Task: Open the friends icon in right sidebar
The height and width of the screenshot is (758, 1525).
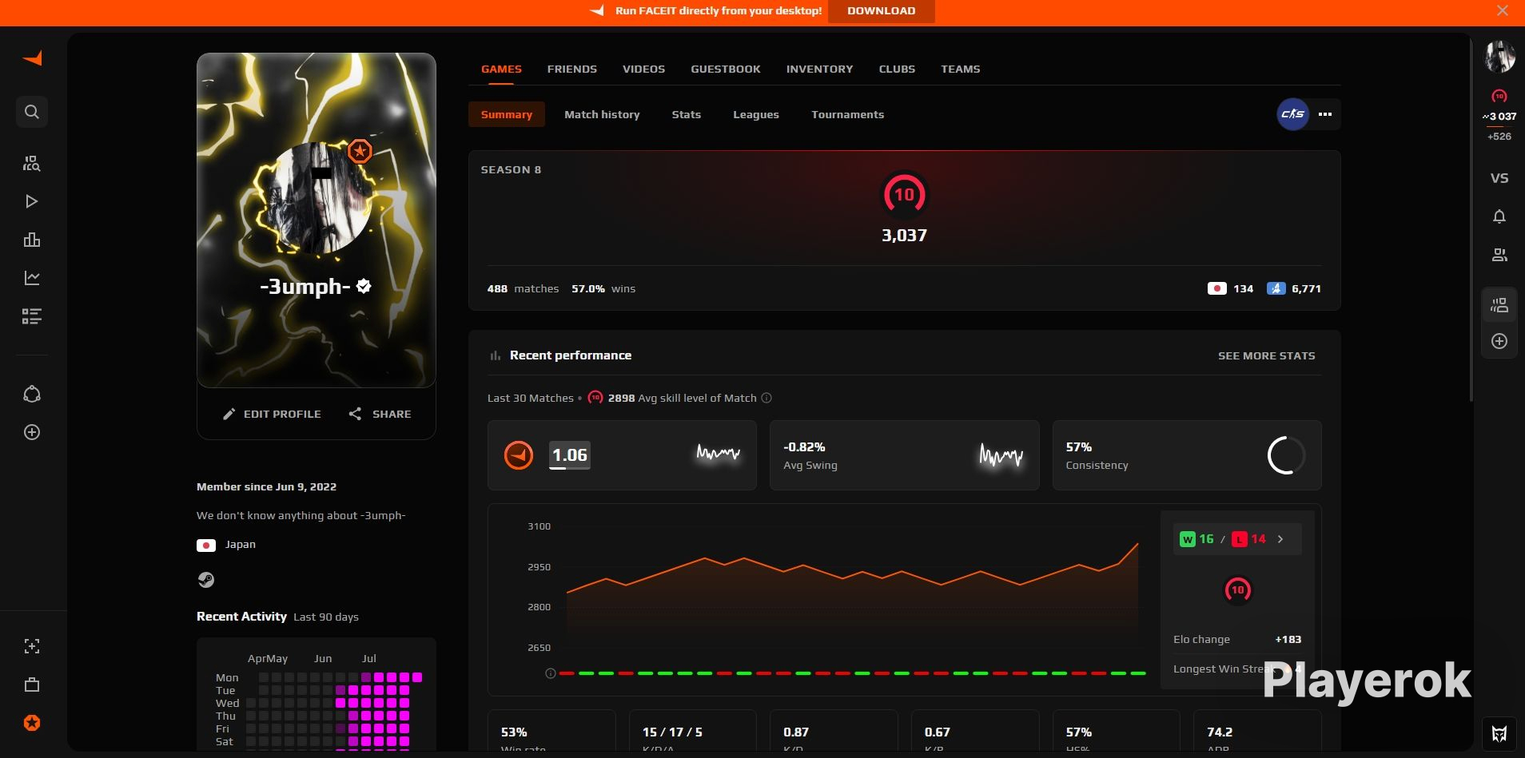Action: [x=1499, y=255]
